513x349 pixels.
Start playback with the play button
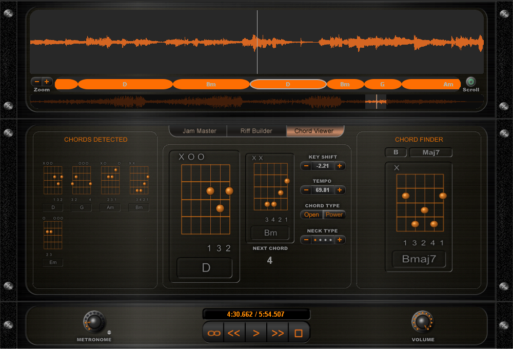[x=256, y=333]
